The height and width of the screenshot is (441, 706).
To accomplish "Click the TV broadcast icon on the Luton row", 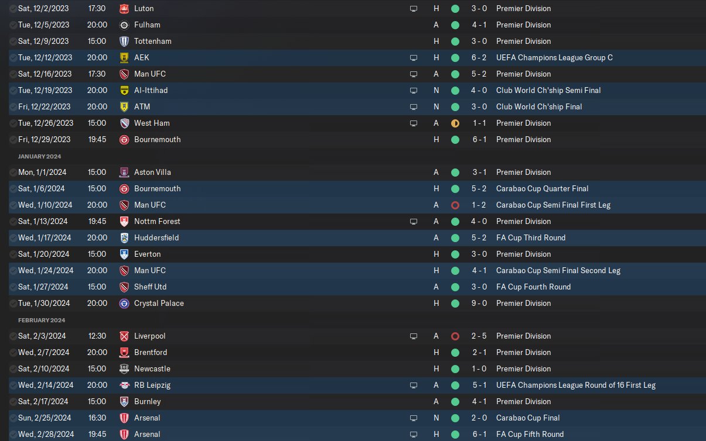I will tap(414, 9).
